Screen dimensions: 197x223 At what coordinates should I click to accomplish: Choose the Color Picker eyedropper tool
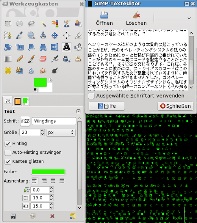pos(20,35)
